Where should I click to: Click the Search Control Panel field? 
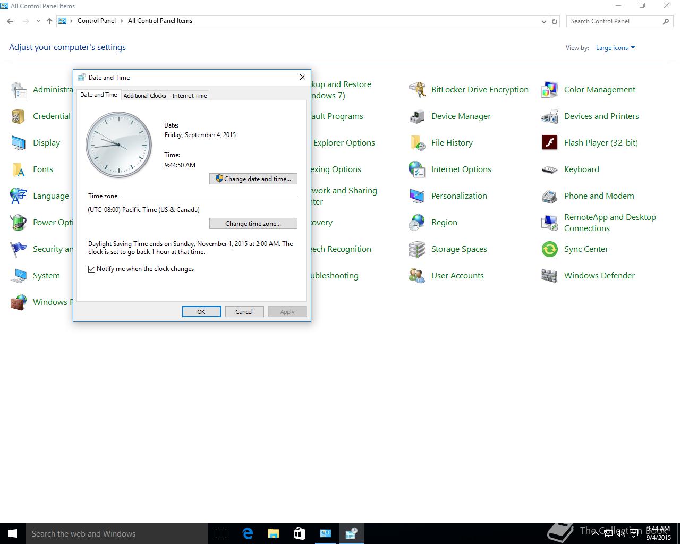click(614, 21)
